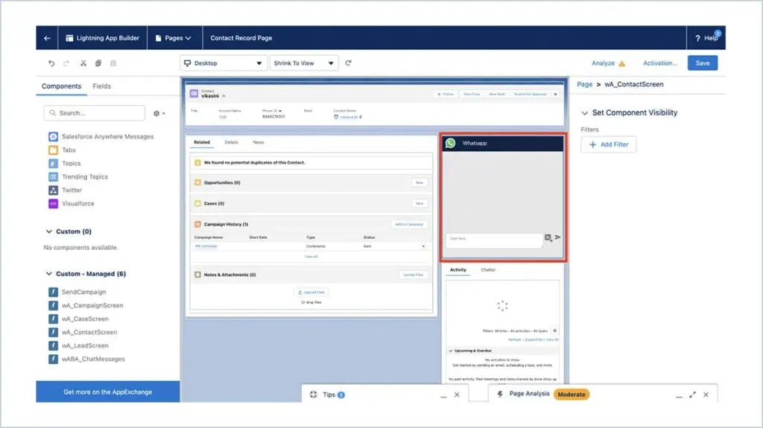Switch to the News tab in canvas

click(259, 142)
